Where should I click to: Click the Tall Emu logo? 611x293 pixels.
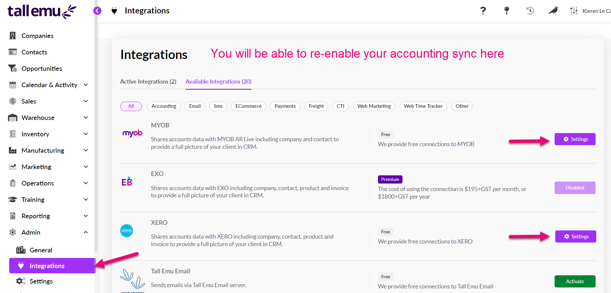tap(42, 11)
